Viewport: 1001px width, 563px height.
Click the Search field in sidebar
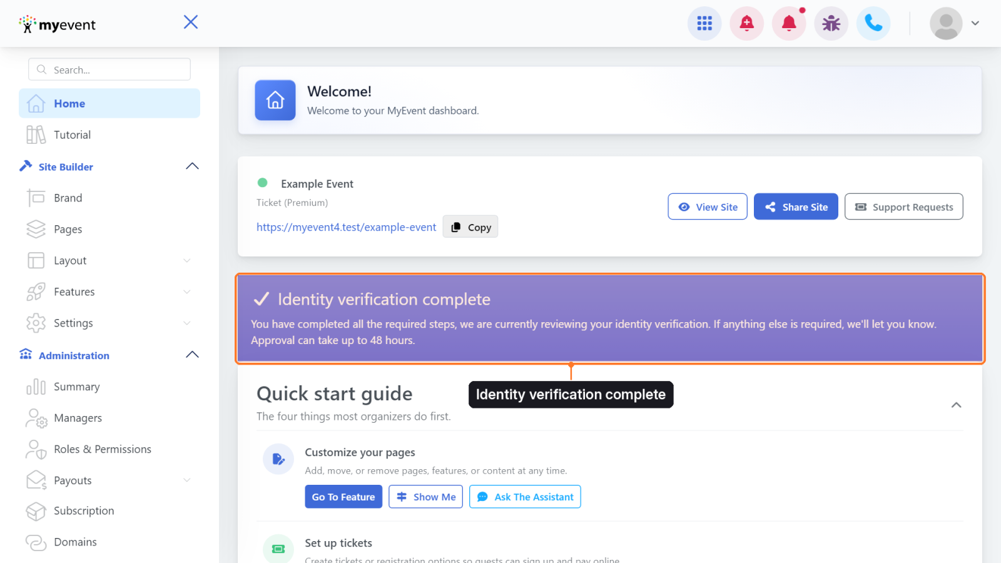[109, 69]
